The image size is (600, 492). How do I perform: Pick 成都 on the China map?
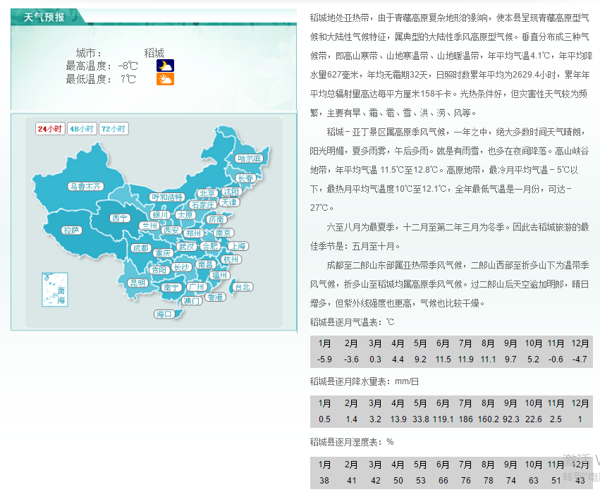point(141,248)
